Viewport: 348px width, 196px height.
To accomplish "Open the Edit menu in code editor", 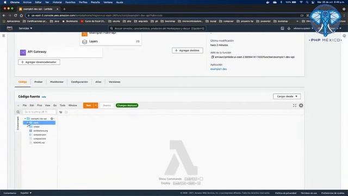I will coord(32,105).
